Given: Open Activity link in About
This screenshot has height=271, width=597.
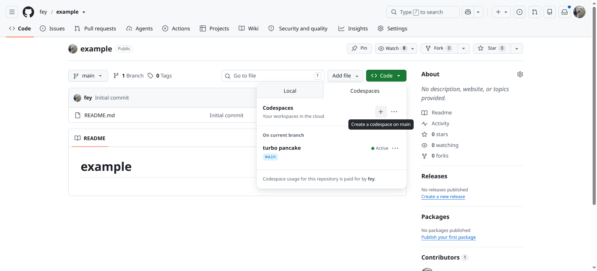Looking at the screenshot, I should [435, 123].
